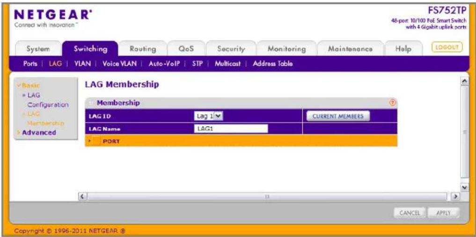476x237 pixels.
Task: Open the Help tab
Action: (403, 49)
